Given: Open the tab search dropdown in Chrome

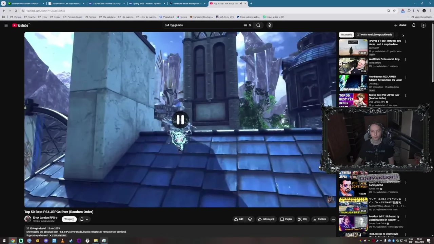Looking at the screenshot, I should click(3, 3).
